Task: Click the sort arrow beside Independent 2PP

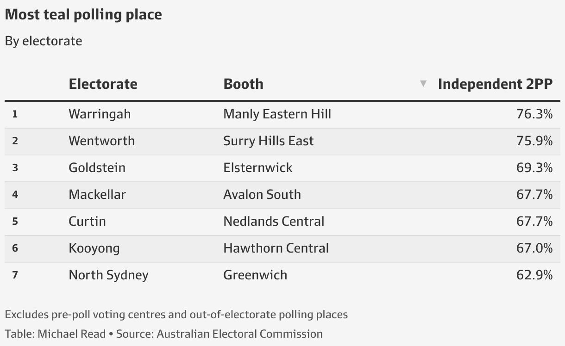Action: pyautogui.click(x=423, y=84)
